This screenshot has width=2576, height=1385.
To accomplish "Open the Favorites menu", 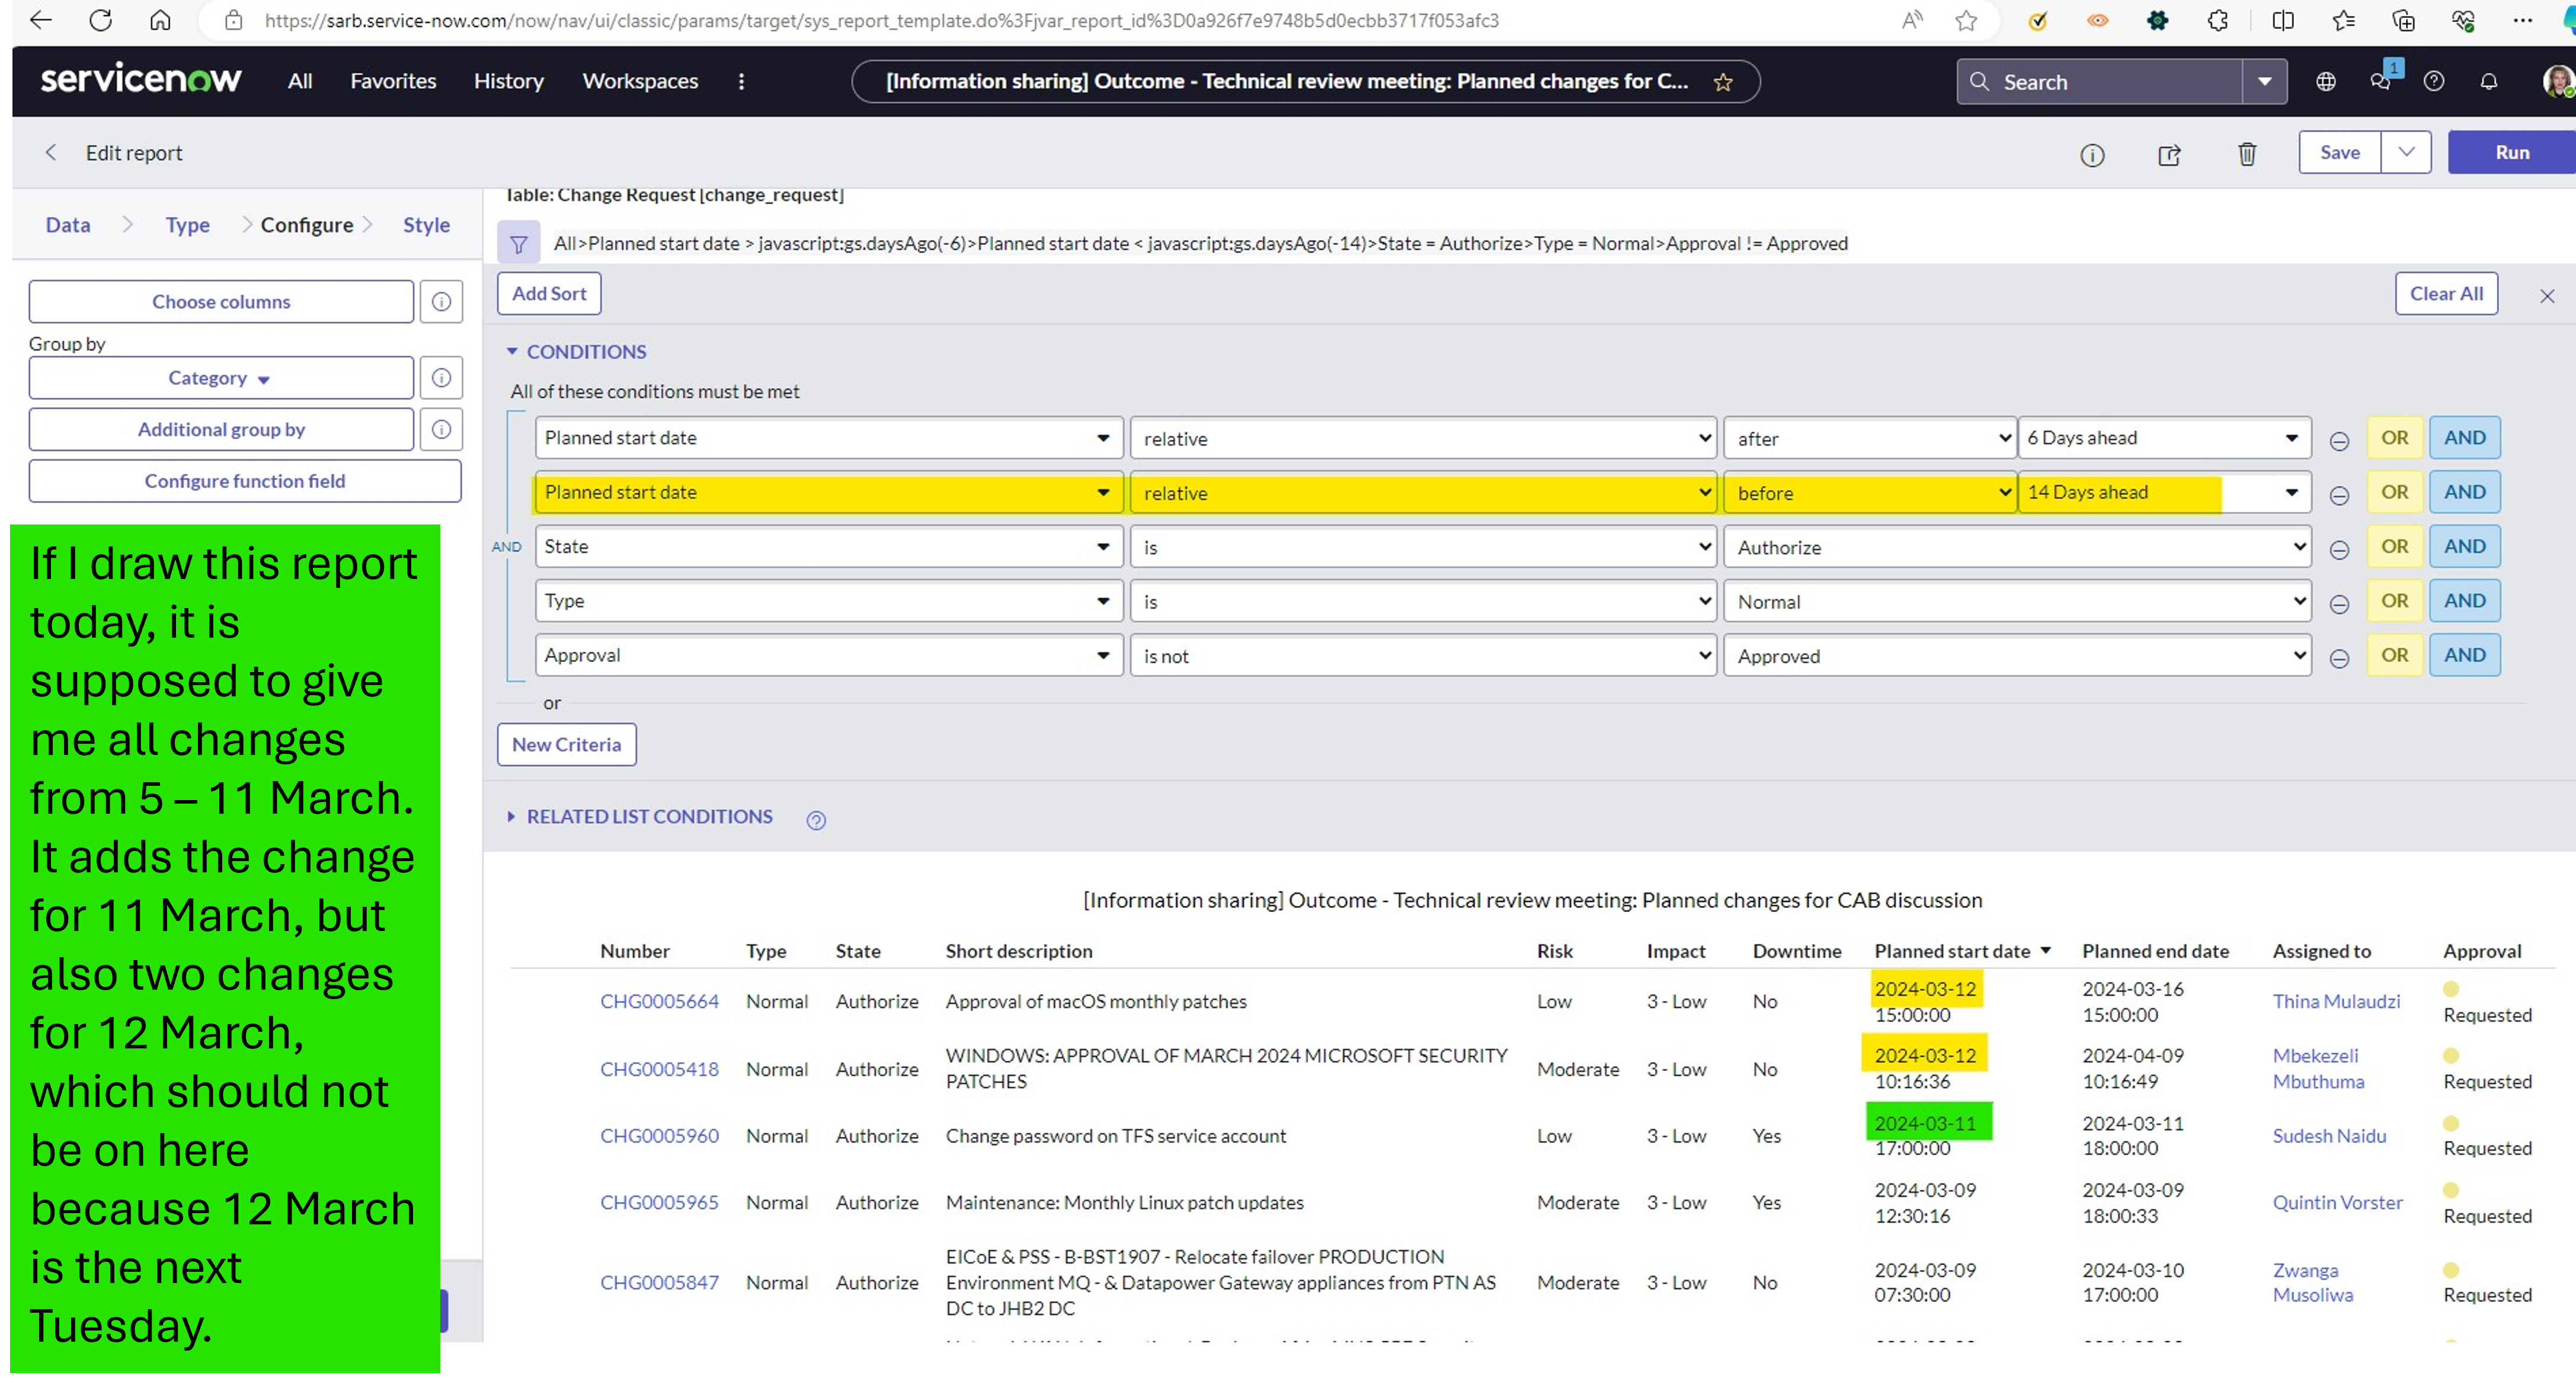I will pos(393,81).
